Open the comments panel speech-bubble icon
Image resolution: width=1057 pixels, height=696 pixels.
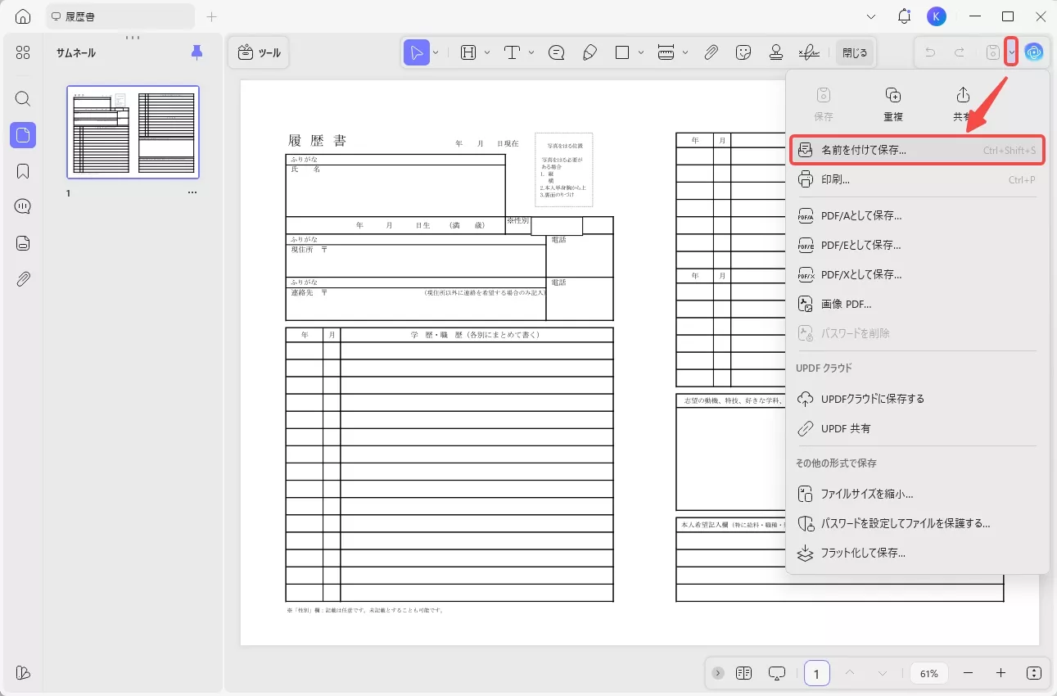pos(23,206)
